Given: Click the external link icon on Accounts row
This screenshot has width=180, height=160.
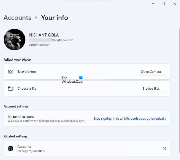Looking at the screenshot, I should 164,148.
